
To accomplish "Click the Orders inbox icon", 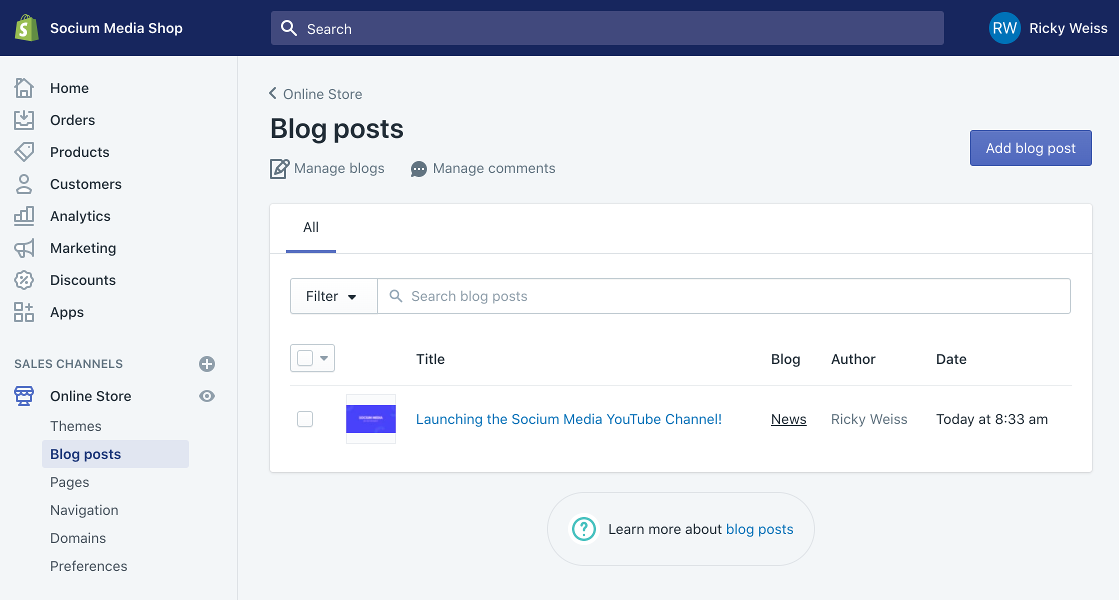I will coord(24,120).
